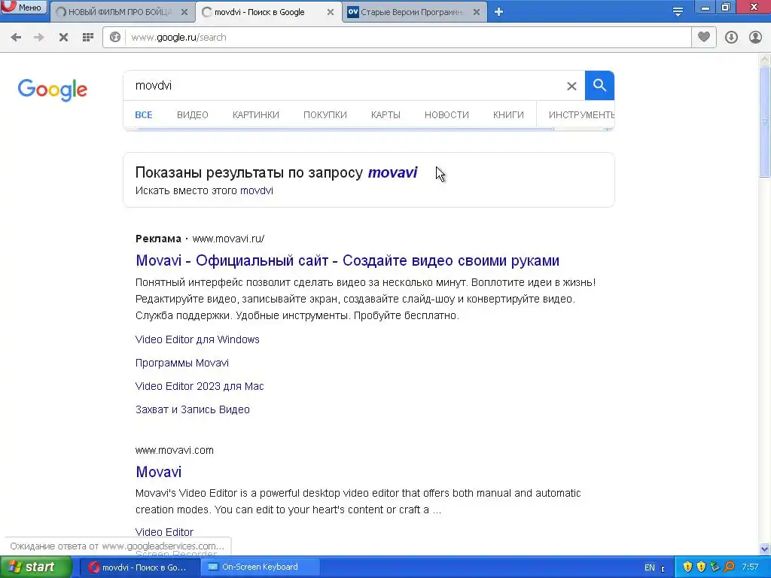The image size is (771, 578).
Task: Open On-Screen Keyboard from taskbar
Action: (x=260, y=567)
